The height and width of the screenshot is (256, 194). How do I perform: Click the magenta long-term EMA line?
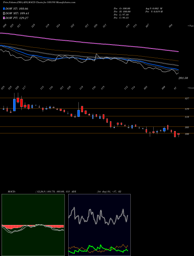point(89,42)
